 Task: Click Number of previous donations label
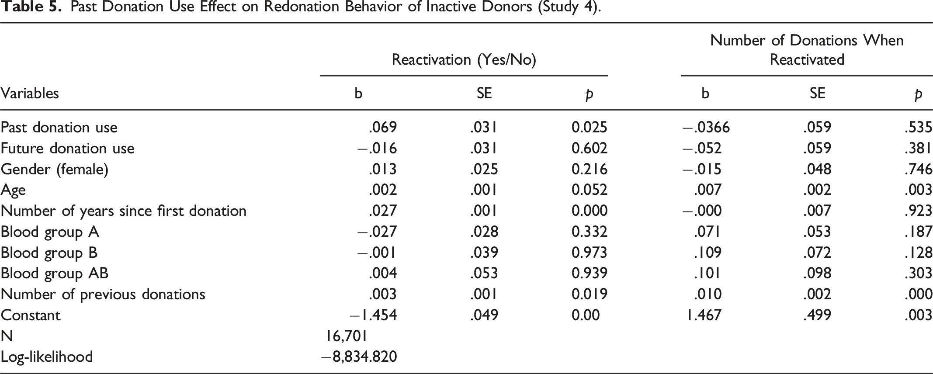click(x=103, y=294)
